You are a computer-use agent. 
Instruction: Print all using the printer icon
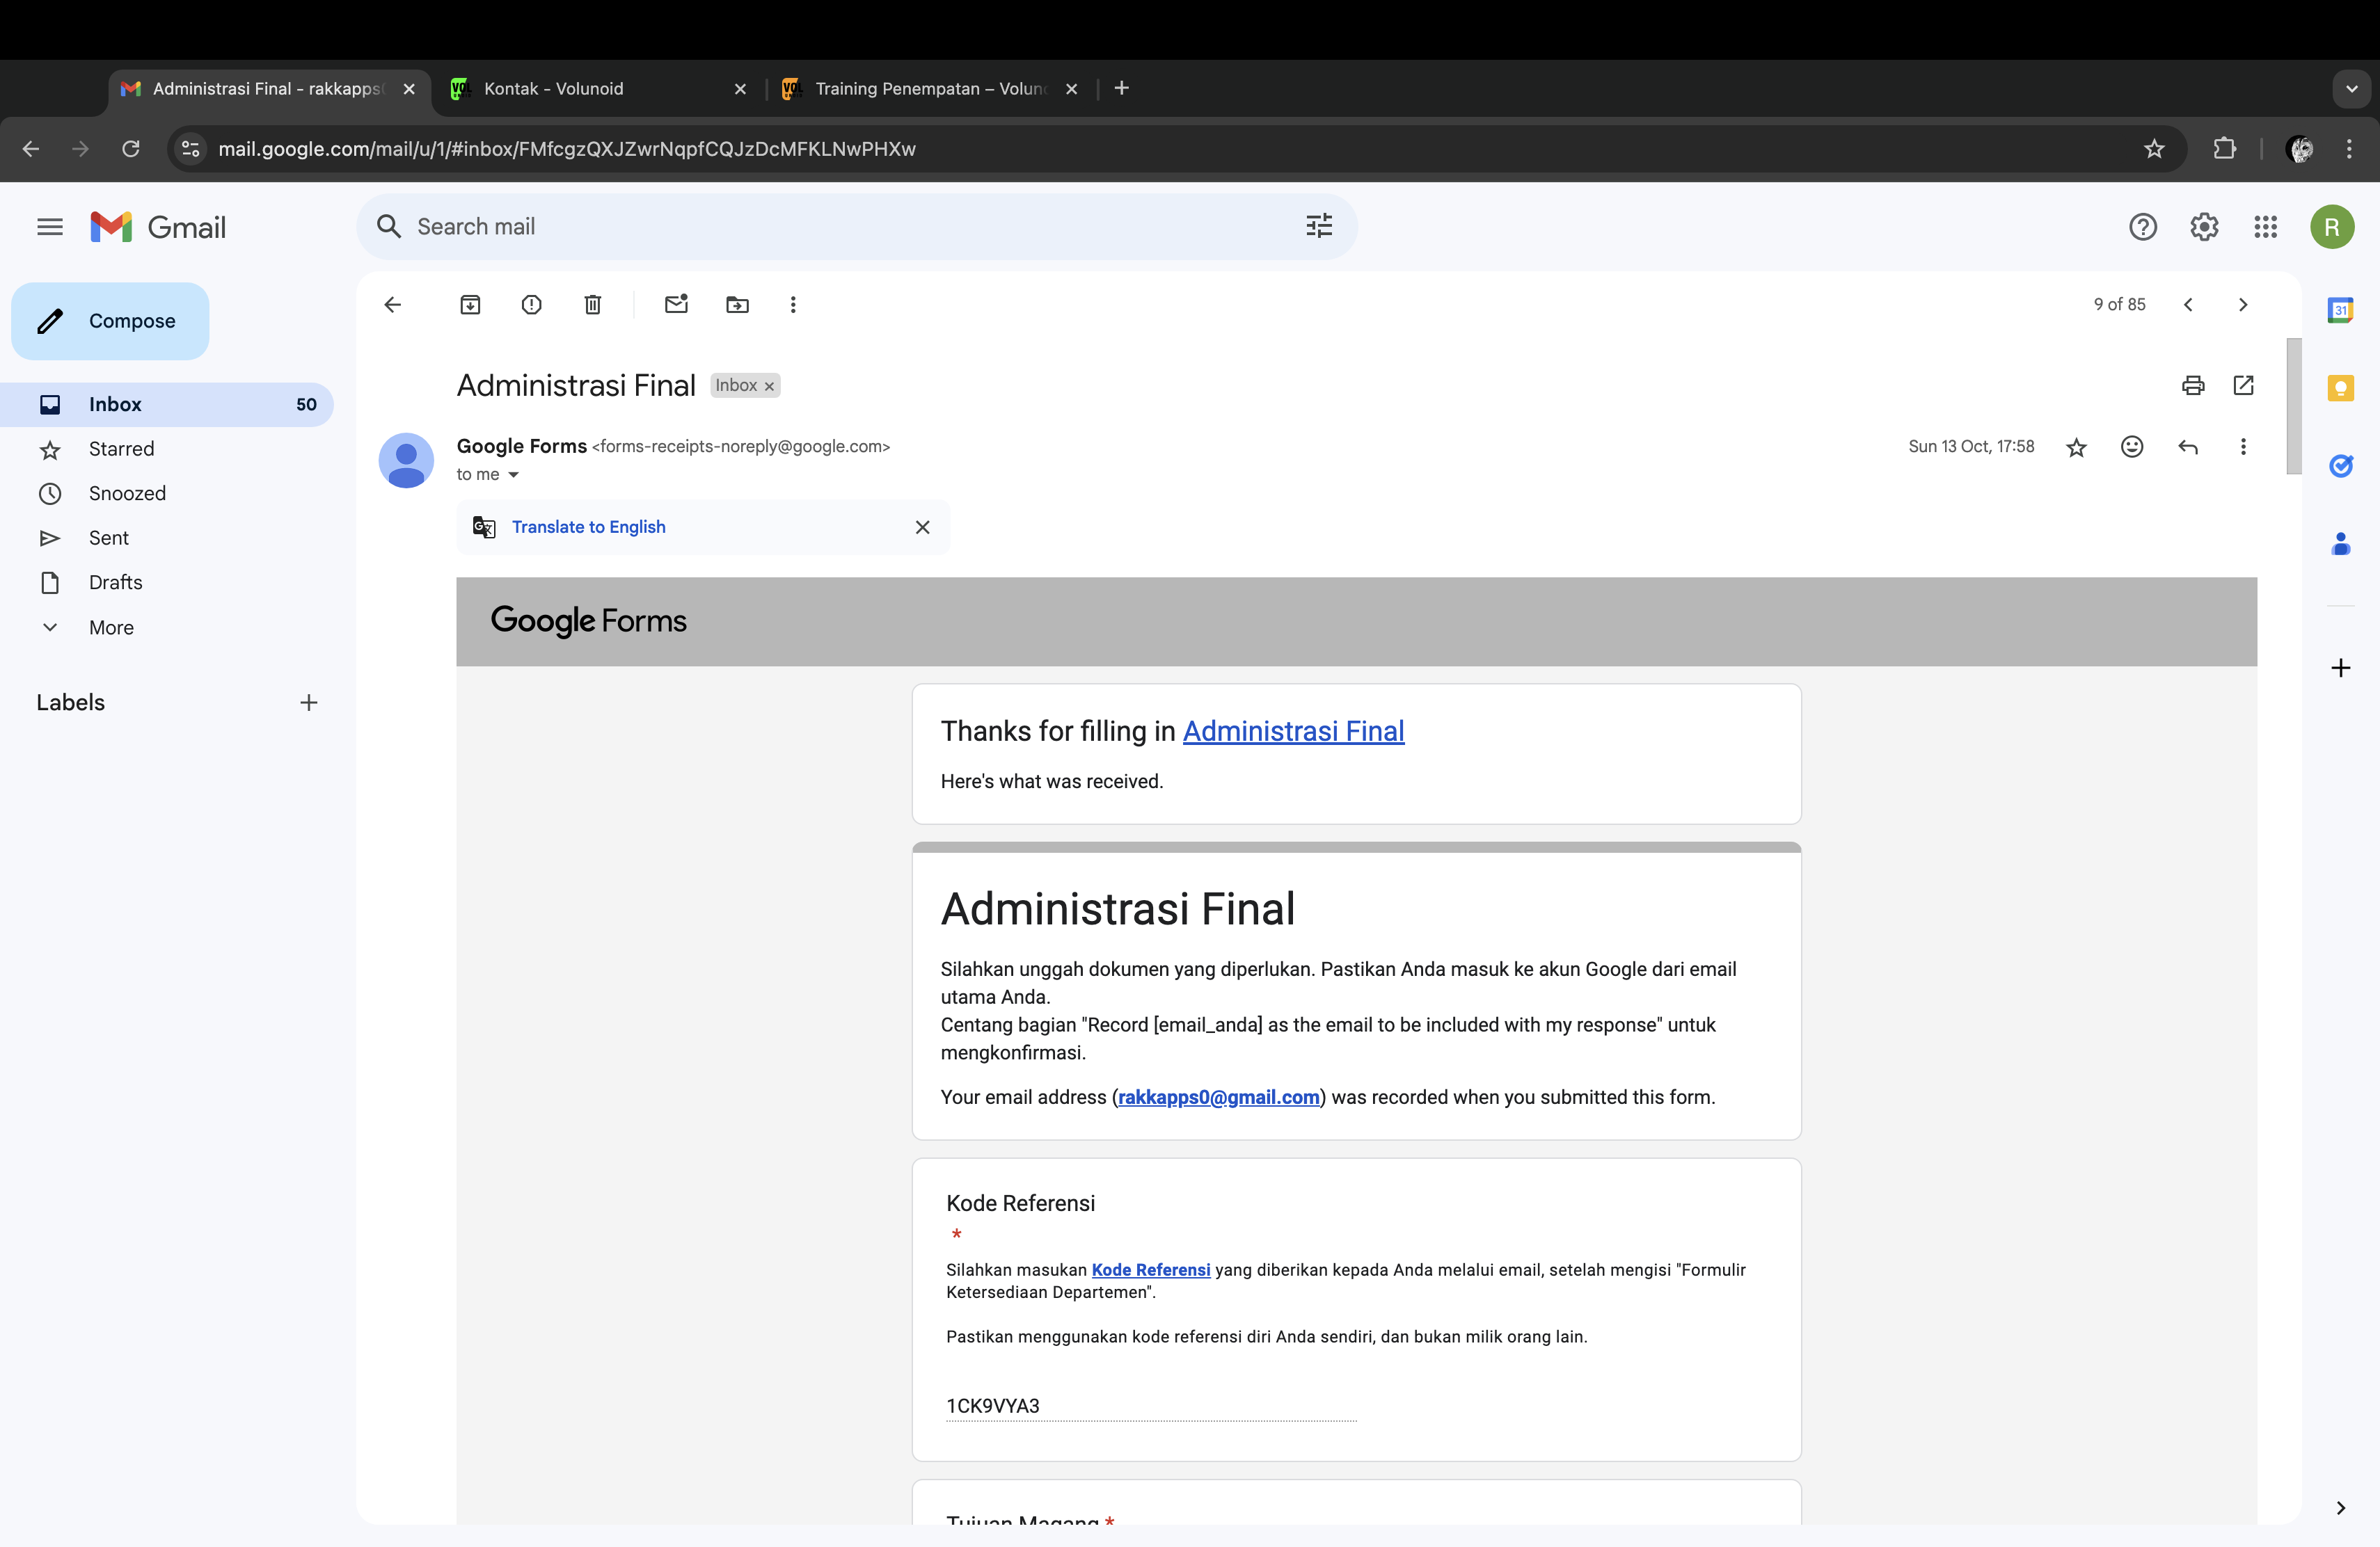point(2193,386)
